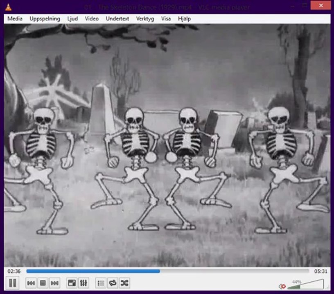Click the elapsed time 02:36 label
The width and height of the screenshot is (334, 294).
(x=14, y=271)
